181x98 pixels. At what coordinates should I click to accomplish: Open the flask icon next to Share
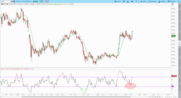click(128, 2)
